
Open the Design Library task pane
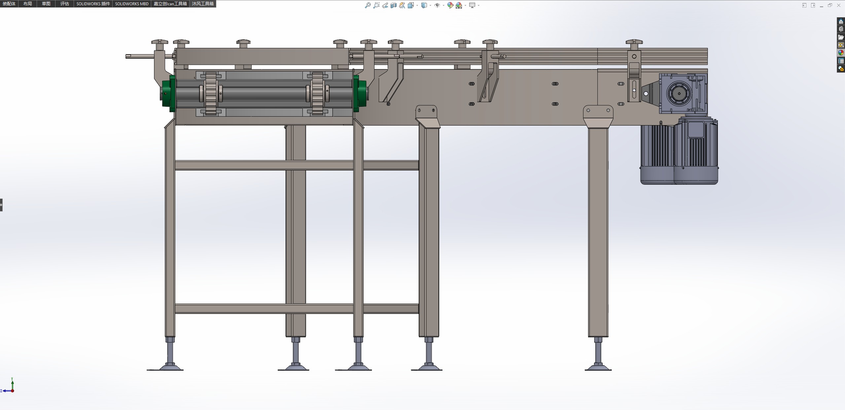(x=841, y=29)
